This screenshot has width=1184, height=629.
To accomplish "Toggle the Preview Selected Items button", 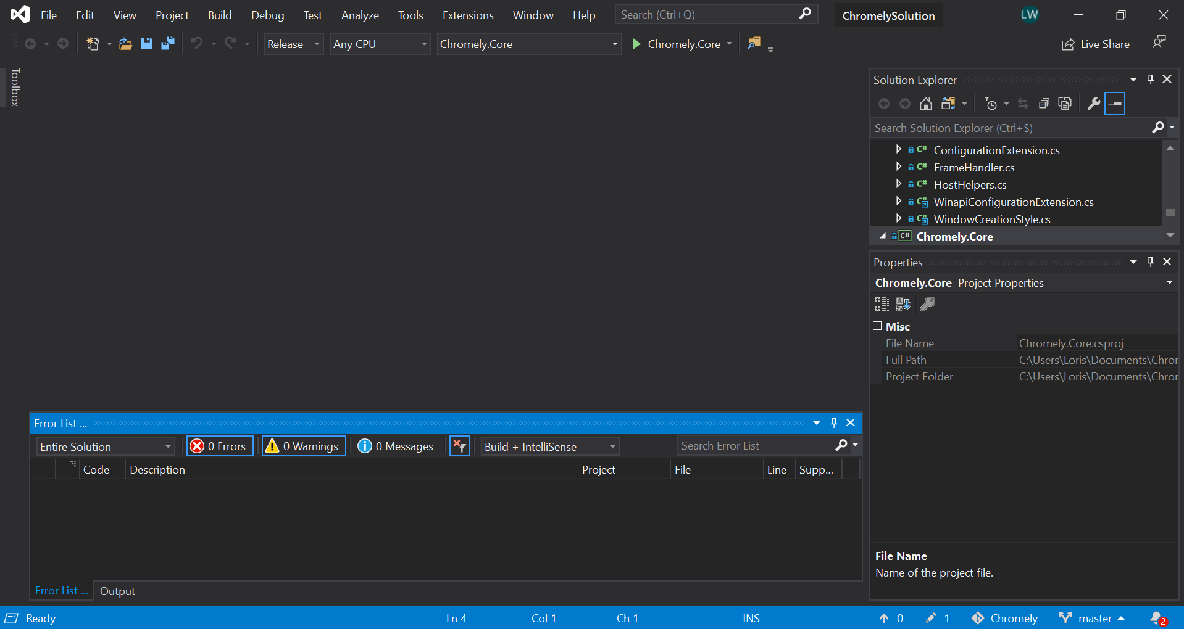I will [1115, 103].
